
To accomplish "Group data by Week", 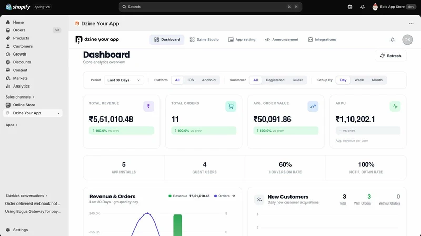I will point(359,80).
